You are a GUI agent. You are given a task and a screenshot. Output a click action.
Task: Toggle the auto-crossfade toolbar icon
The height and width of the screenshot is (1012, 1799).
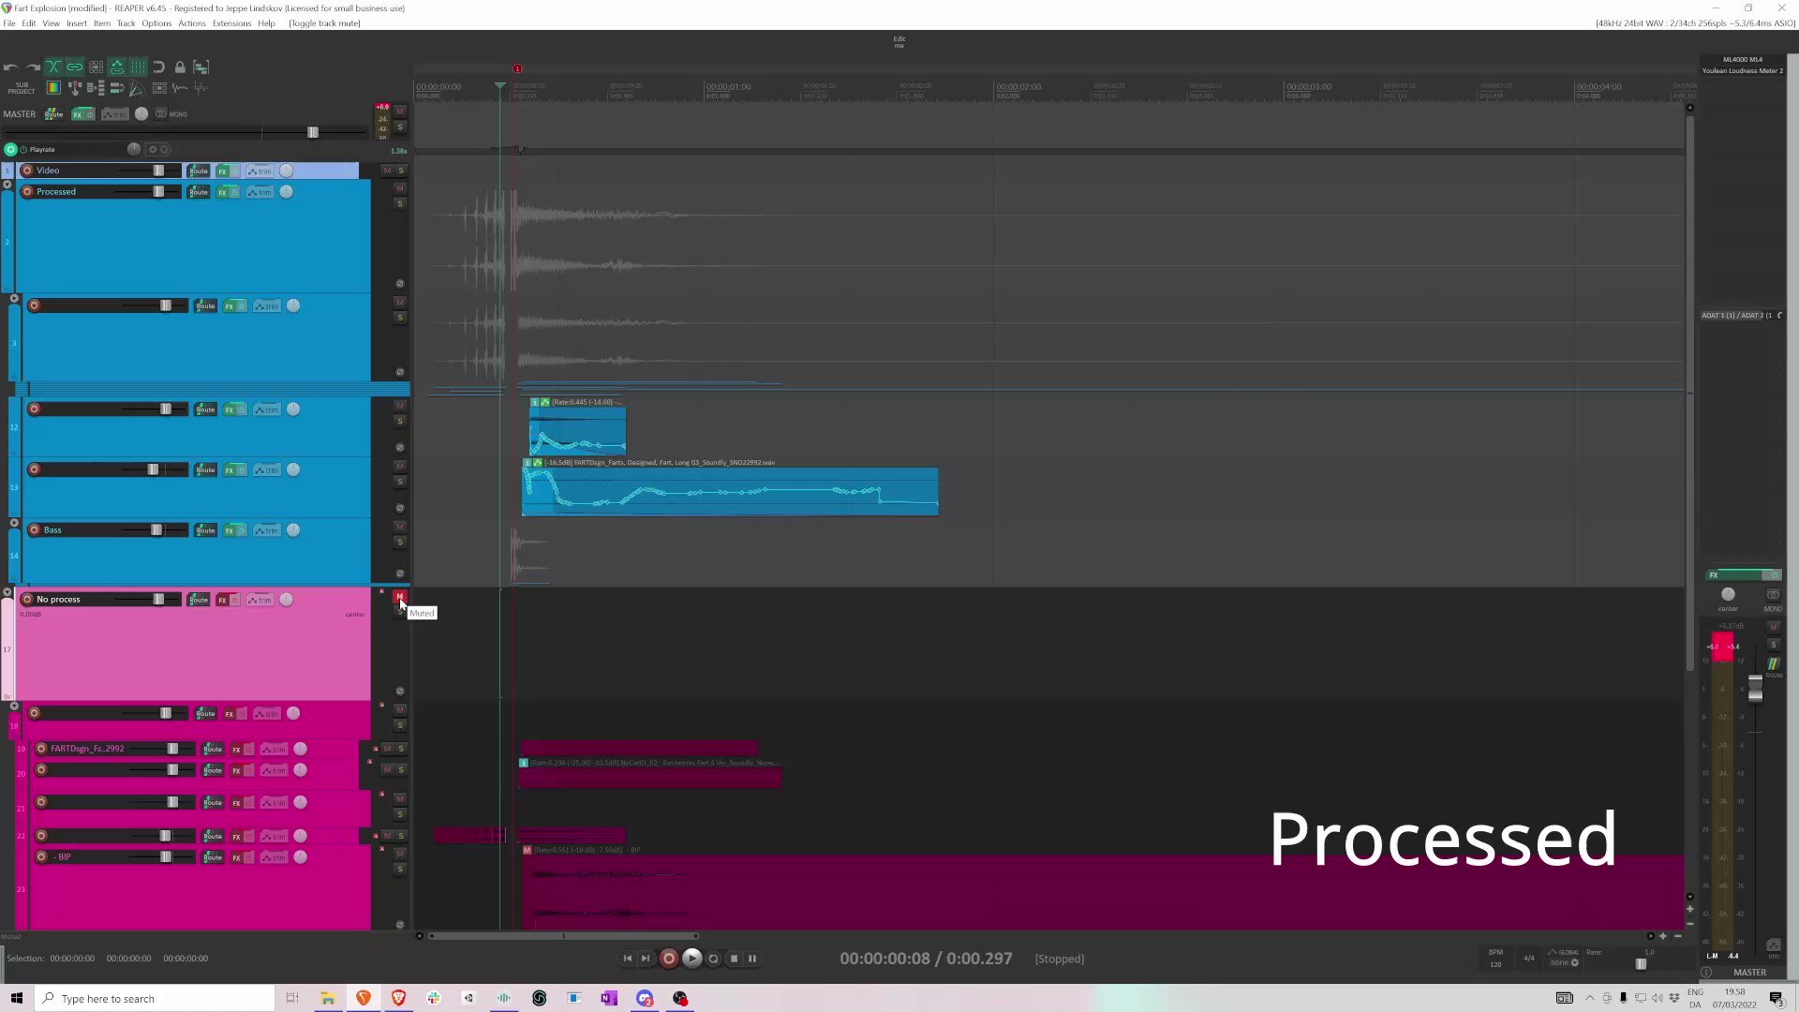[x=53, y=67]
